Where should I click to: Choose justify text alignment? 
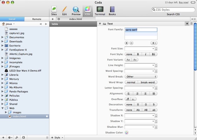pyautogui.click(x=154, y=93)
